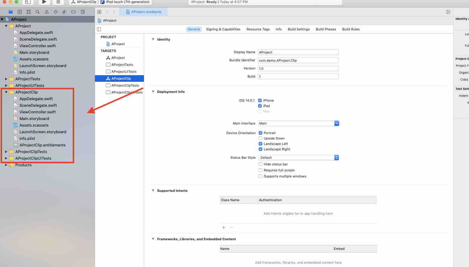Screen dimensions: 469x267
Task: Open the Source Control navigator
Action: 20,12
